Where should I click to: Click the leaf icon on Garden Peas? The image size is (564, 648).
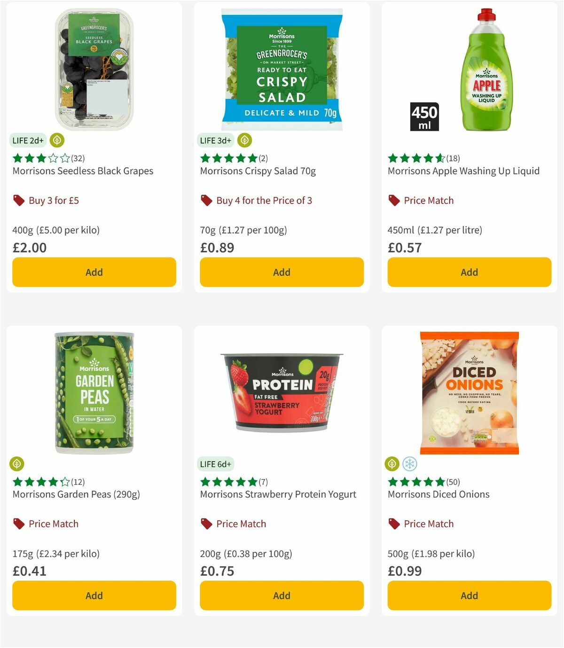17,463
